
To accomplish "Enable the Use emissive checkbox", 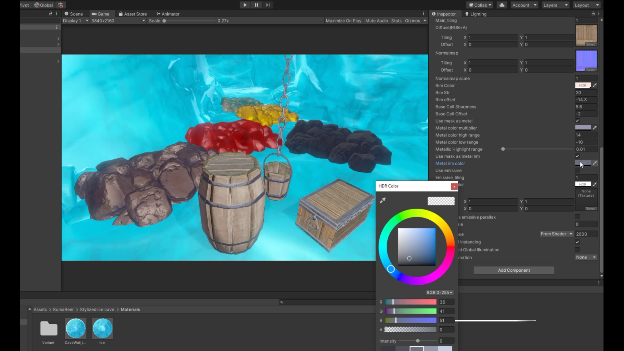I will pos(577,171).
